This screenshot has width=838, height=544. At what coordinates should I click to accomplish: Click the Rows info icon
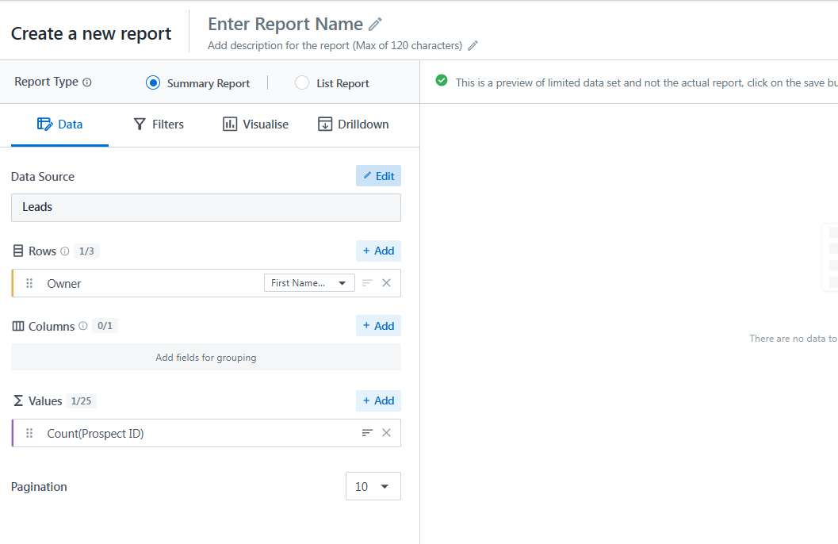[x=65, y=251]
